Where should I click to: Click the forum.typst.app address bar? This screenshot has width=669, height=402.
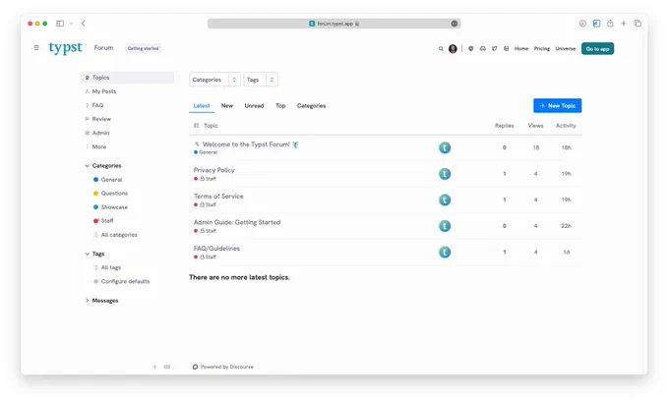[334, 24]
